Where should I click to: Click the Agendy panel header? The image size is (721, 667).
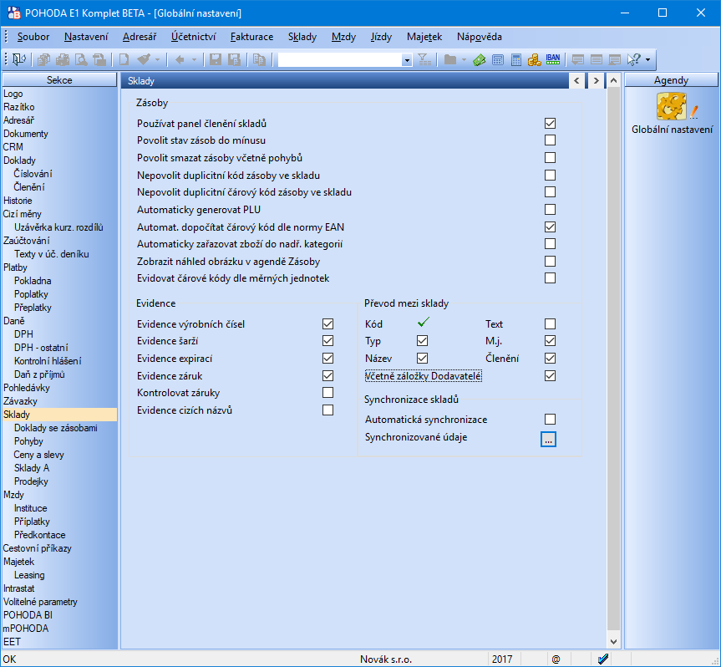[x=671, y=80]
